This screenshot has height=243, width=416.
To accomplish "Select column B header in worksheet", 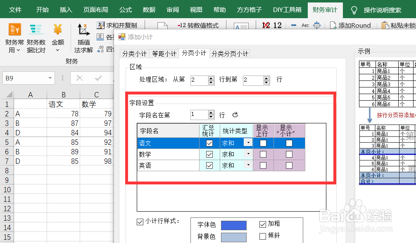I will coord(63,94).
